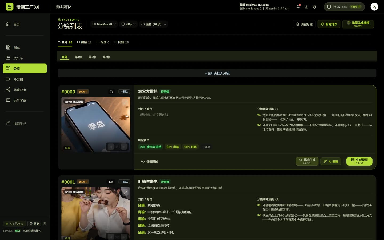Click 在开头插入分镜 bar
384x240 pixels.
(x=217, y=73)
